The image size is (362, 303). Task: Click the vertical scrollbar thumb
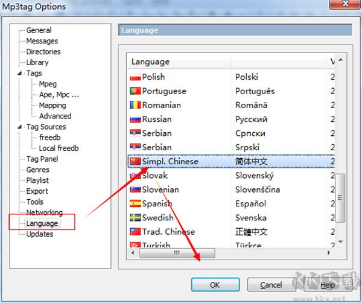coord(340,198)
